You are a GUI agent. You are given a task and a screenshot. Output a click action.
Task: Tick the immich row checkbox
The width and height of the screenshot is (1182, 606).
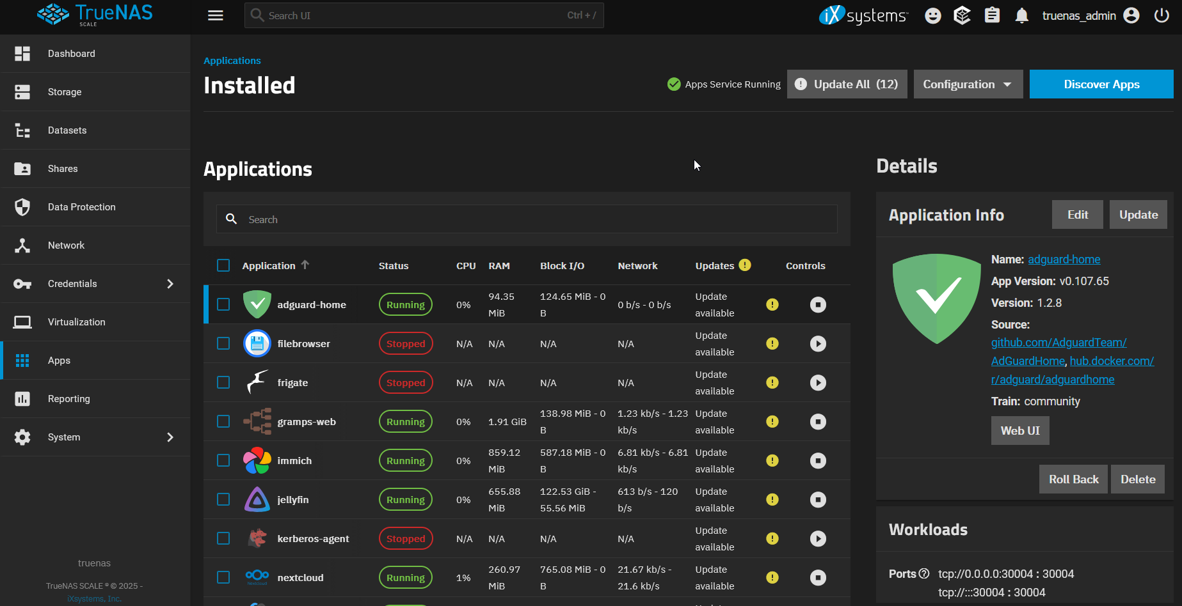[223, 460]
